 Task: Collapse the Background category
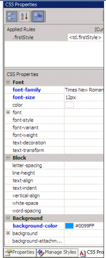coord(8,218)
